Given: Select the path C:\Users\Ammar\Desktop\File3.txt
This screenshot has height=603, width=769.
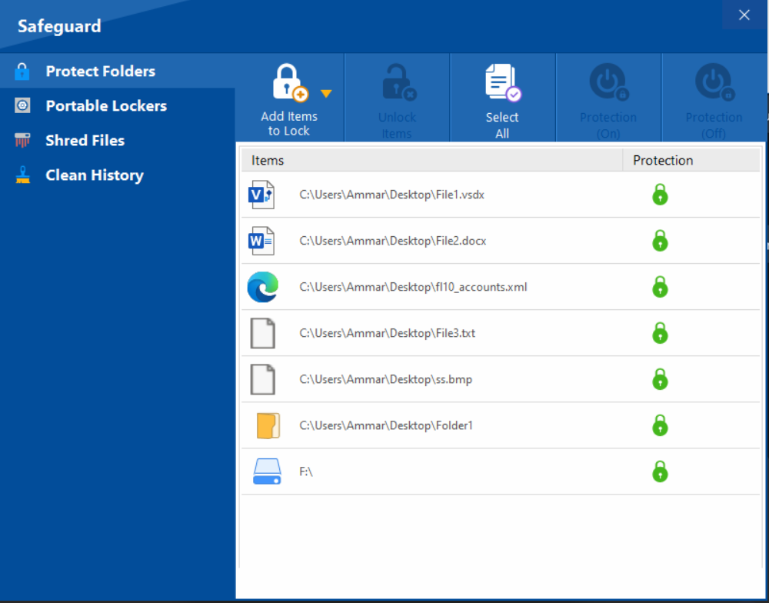Looking at the screenshot, I should click(388, 333).
